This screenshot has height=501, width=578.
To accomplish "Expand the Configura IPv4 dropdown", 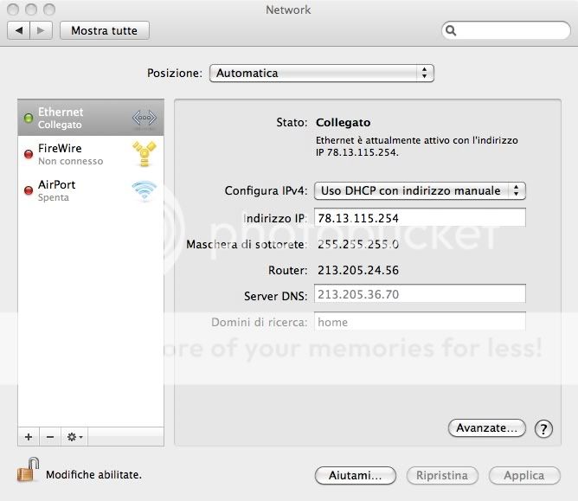I will tap(420, 190).
